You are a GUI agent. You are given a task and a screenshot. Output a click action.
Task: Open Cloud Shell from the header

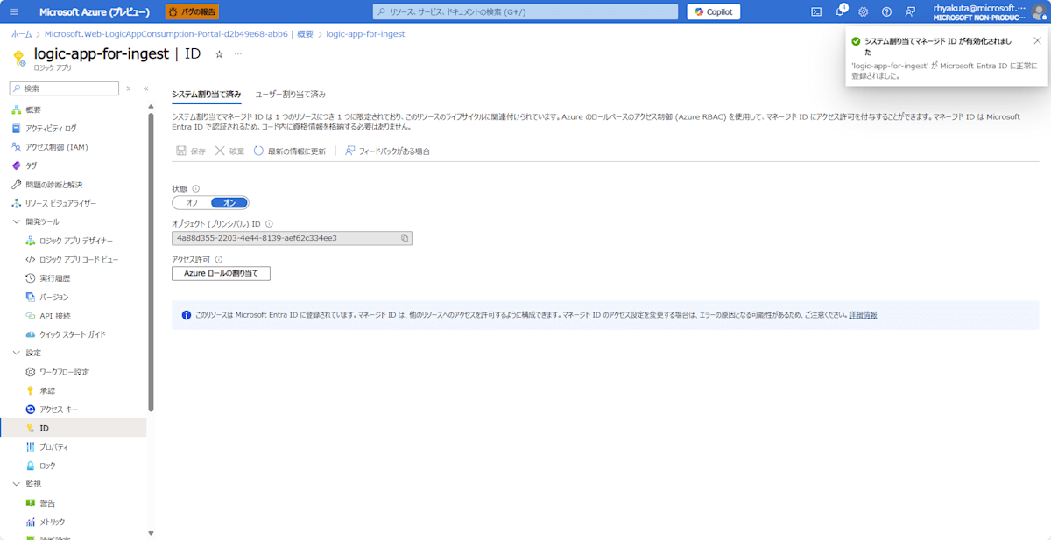pos(816,11)
